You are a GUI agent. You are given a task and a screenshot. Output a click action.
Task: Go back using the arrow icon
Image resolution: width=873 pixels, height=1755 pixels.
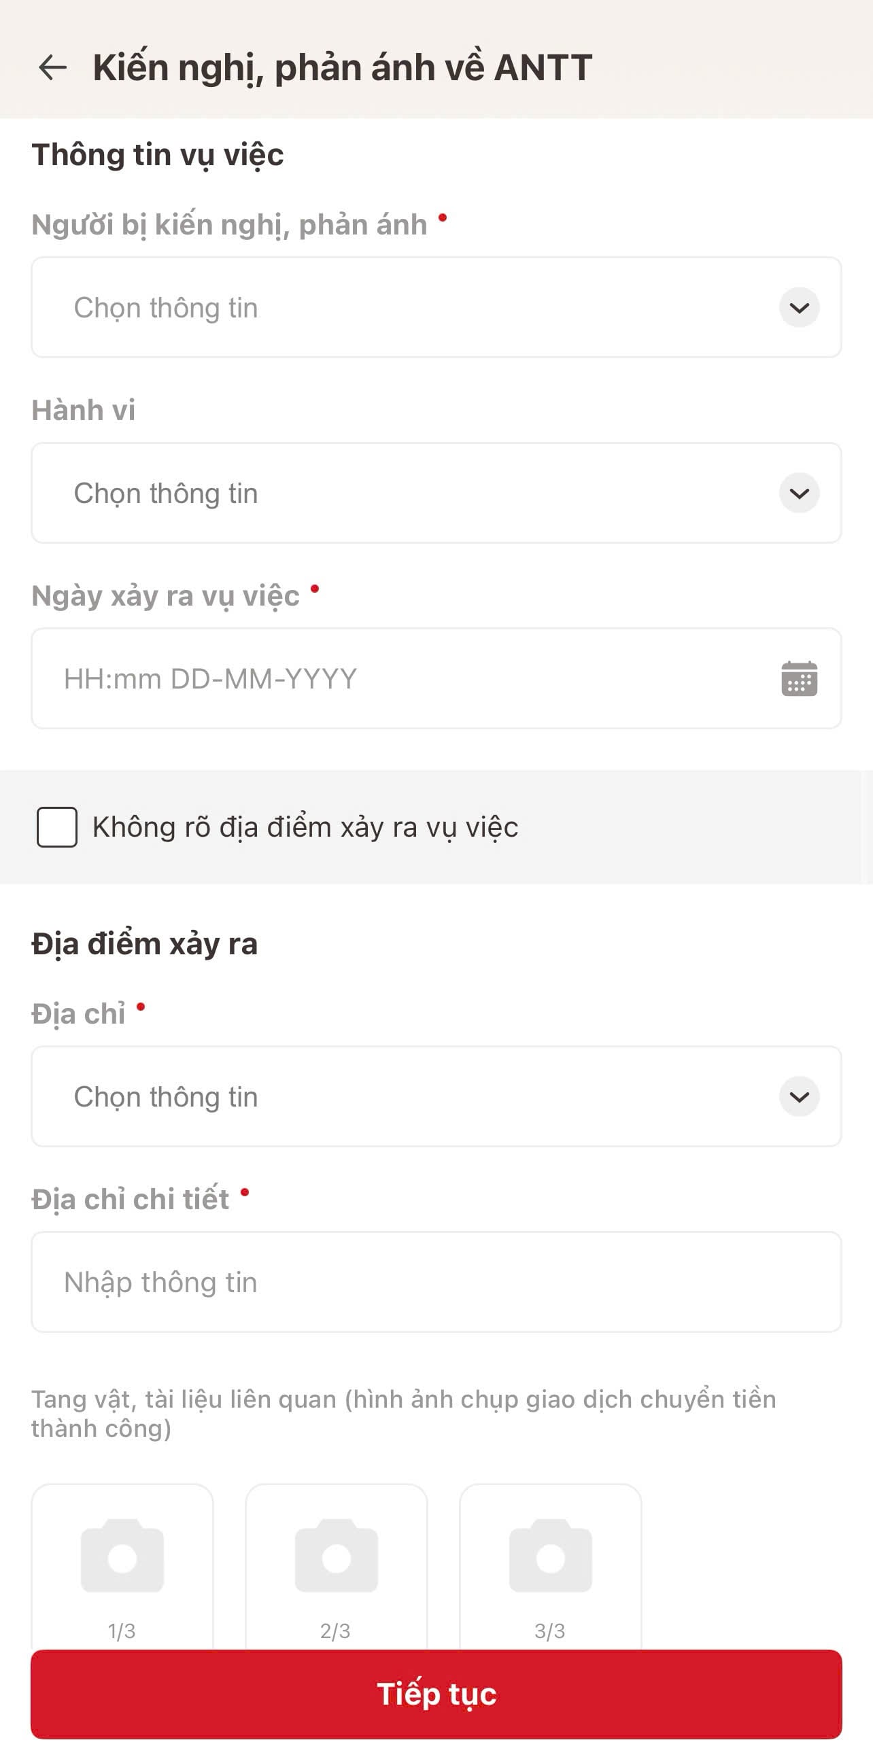coord(52,67)
